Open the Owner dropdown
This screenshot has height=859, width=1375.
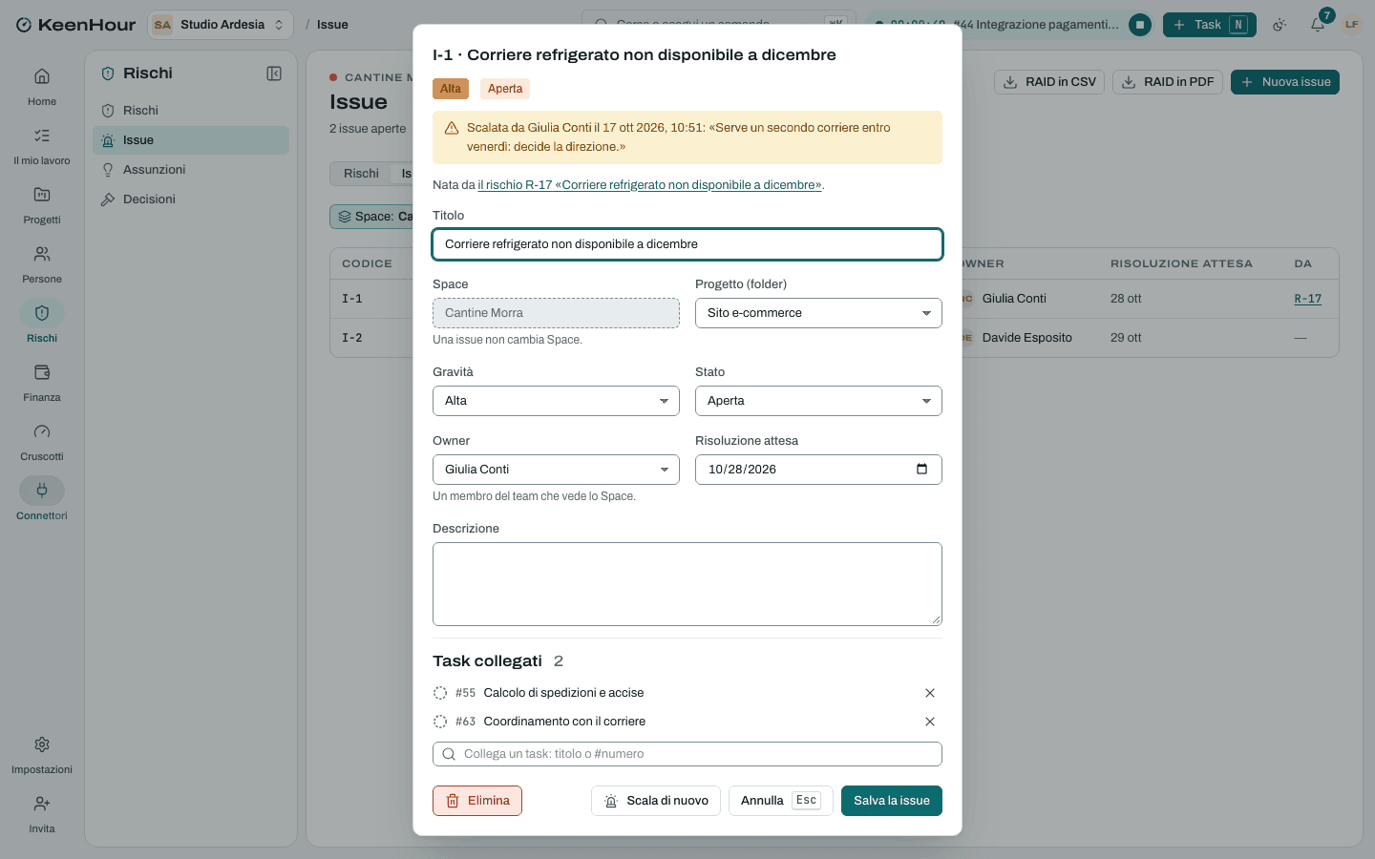click(x=556, y=470)
